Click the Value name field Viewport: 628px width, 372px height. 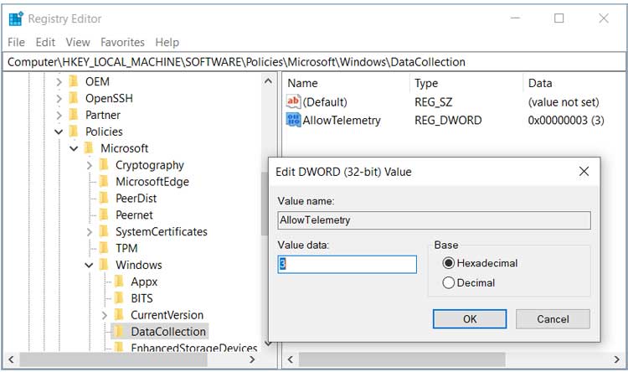click(434, 220)
